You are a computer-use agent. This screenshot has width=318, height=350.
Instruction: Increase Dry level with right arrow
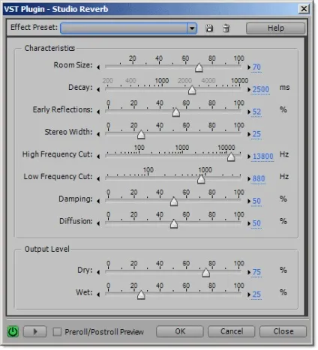pyautogui.click(x=249, y=272)
